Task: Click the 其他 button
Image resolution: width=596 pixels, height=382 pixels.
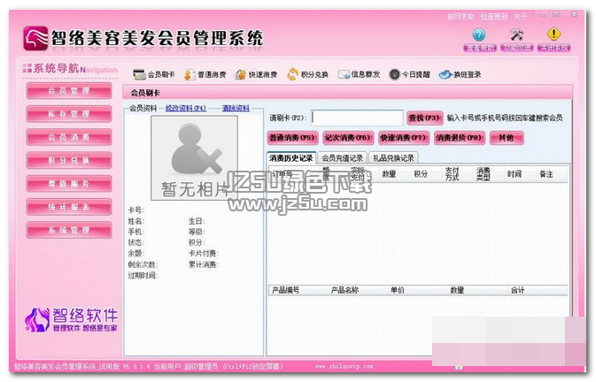Action: [x=507, y=138]
